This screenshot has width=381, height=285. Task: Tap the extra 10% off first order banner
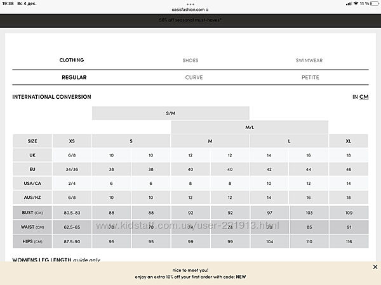pos(190,273)
